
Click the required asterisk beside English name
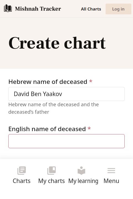89,128
